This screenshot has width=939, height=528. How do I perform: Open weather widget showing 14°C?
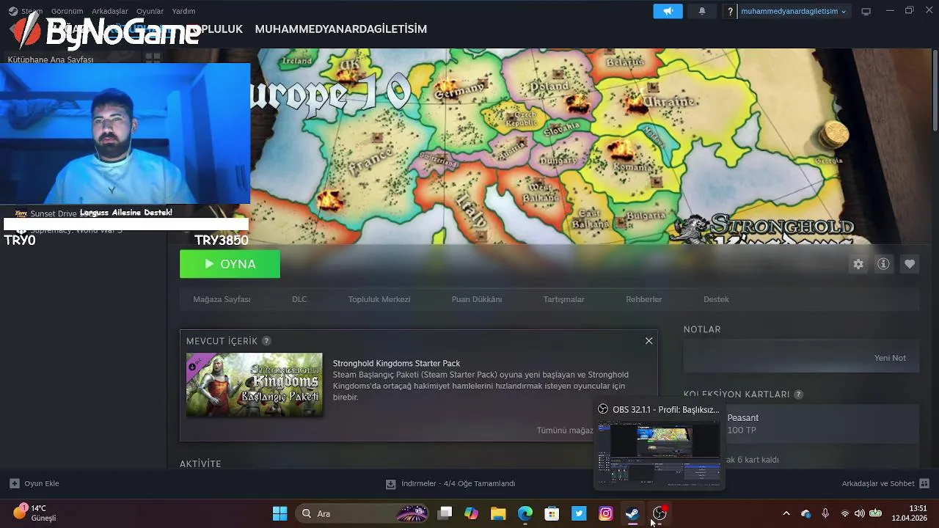tap(34, 513)
